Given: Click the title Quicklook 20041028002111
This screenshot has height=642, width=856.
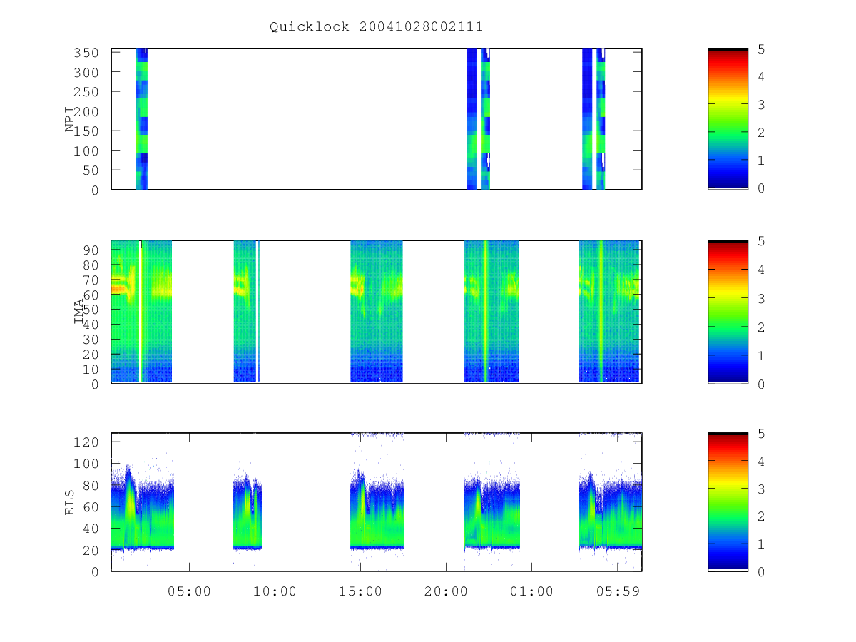Looking at the screenshot, I should (376, 27).
